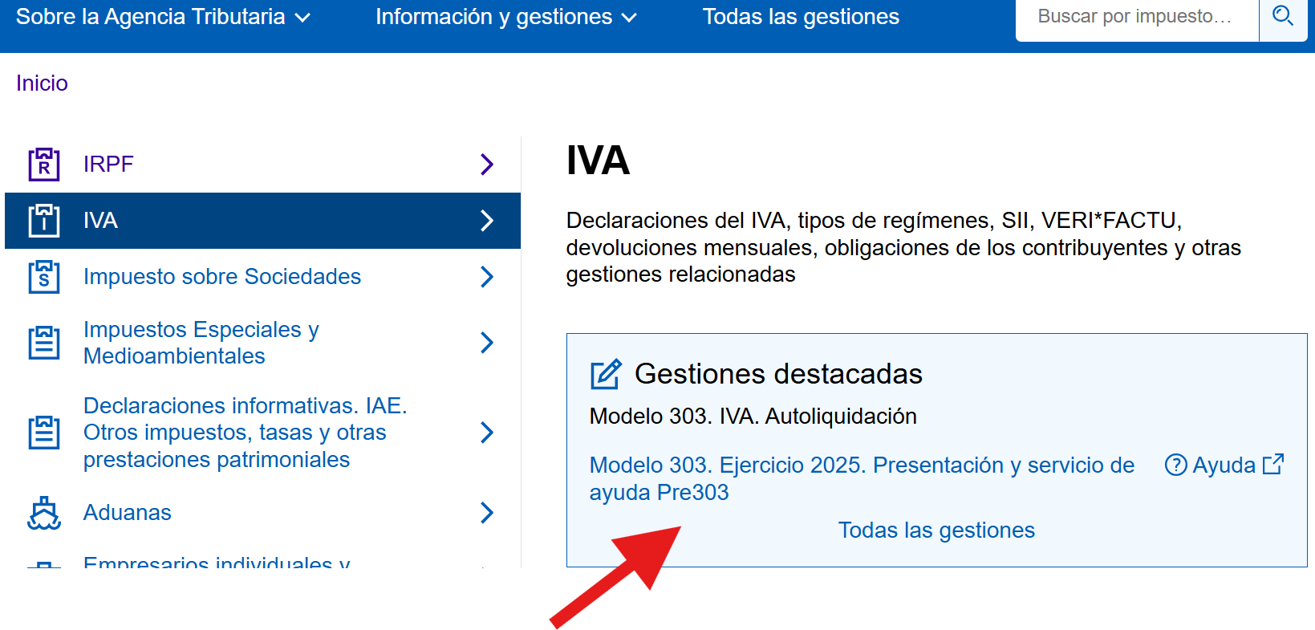
Task: Click the Modelo 303. IVA. Autoliquidación text
Action: [x=753, y=417]
